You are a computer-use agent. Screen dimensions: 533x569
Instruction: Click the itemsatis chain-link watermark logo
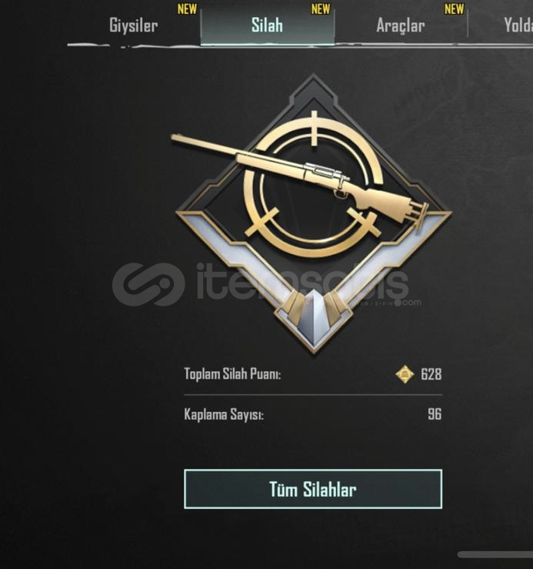point(148,284)
